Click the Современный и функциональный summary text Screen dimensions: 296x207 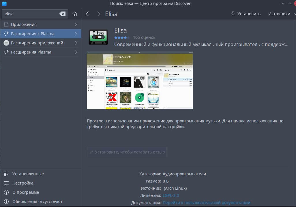[x=201, y=44]
